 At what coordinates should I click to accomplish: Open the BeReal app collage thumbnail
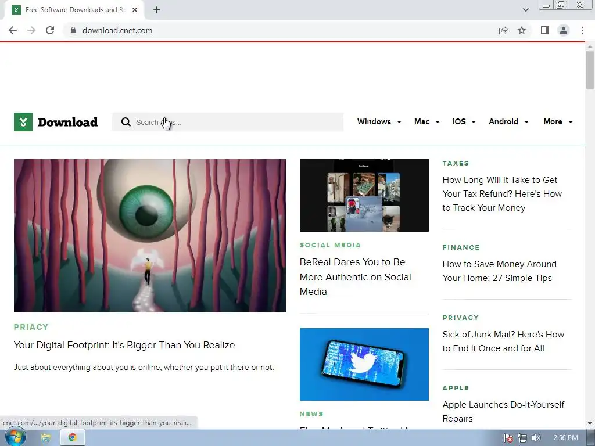tap(364, 195)
